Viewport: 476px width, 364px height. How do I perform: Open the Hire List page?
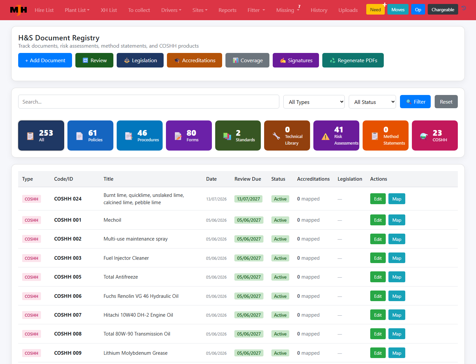pyautogui.click(x=44, y=10)
